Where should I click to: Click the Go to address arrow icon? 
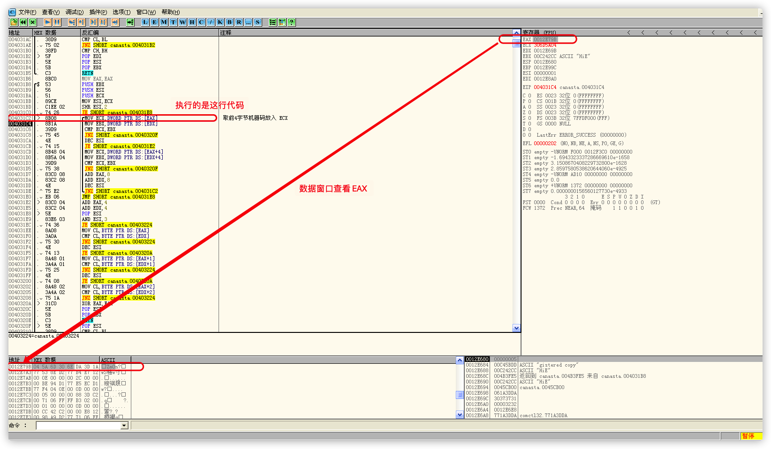130,22
